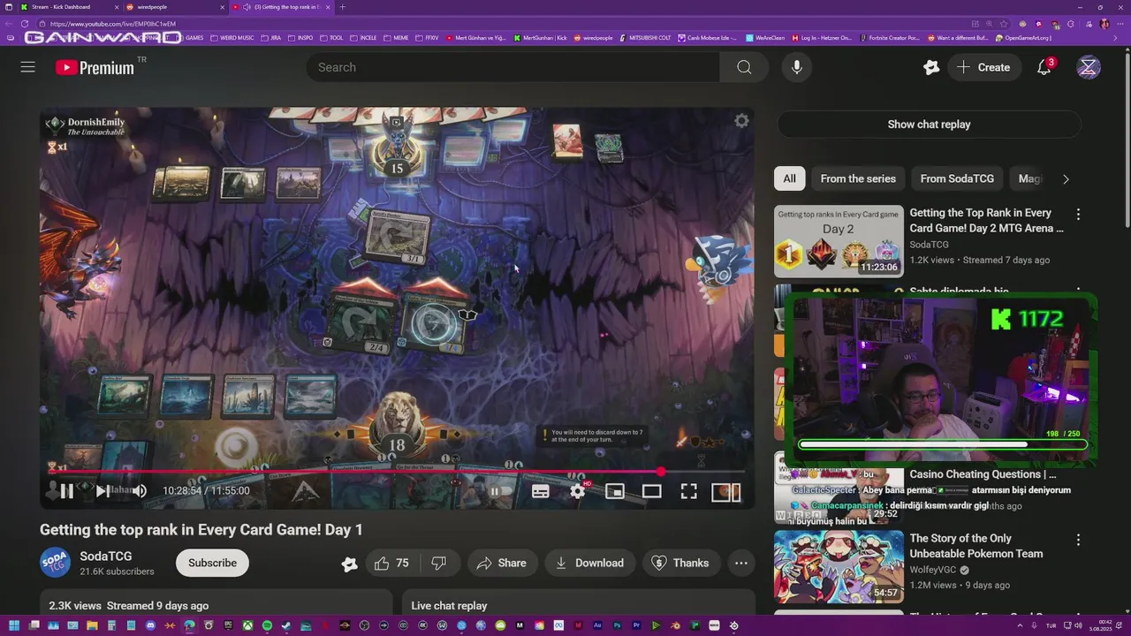
Task: Toggle subtitles/closed captions
Action: coord(540,492)
